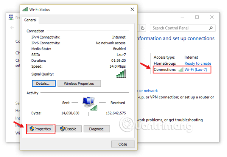Refresh the Control Panel address bar
Image resolution: width=227 pixels, height=157 pixels.
click(x=143, y=28)
